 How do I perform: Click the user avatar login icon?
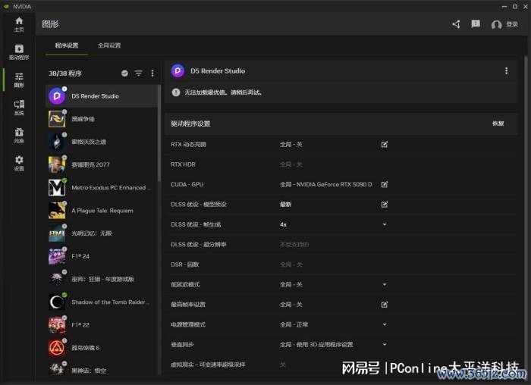496,24
